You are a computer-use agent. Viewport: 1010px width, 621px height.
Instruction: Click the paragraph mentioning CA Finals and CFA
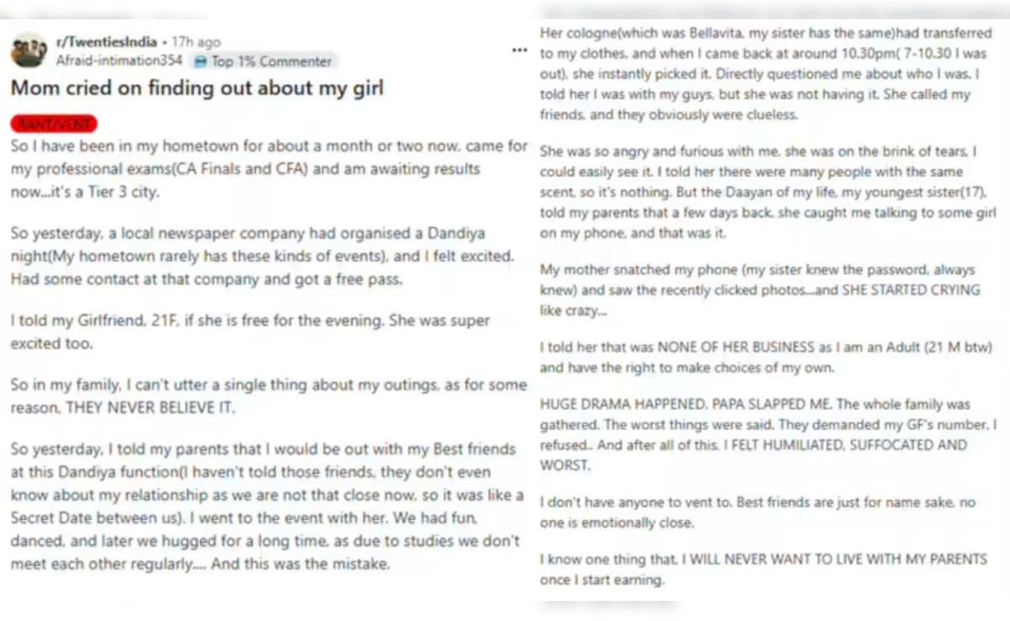(x=268, y=168)
